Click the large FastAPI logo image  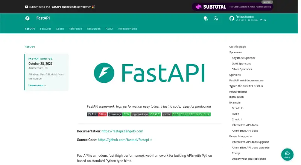(149, 73)
